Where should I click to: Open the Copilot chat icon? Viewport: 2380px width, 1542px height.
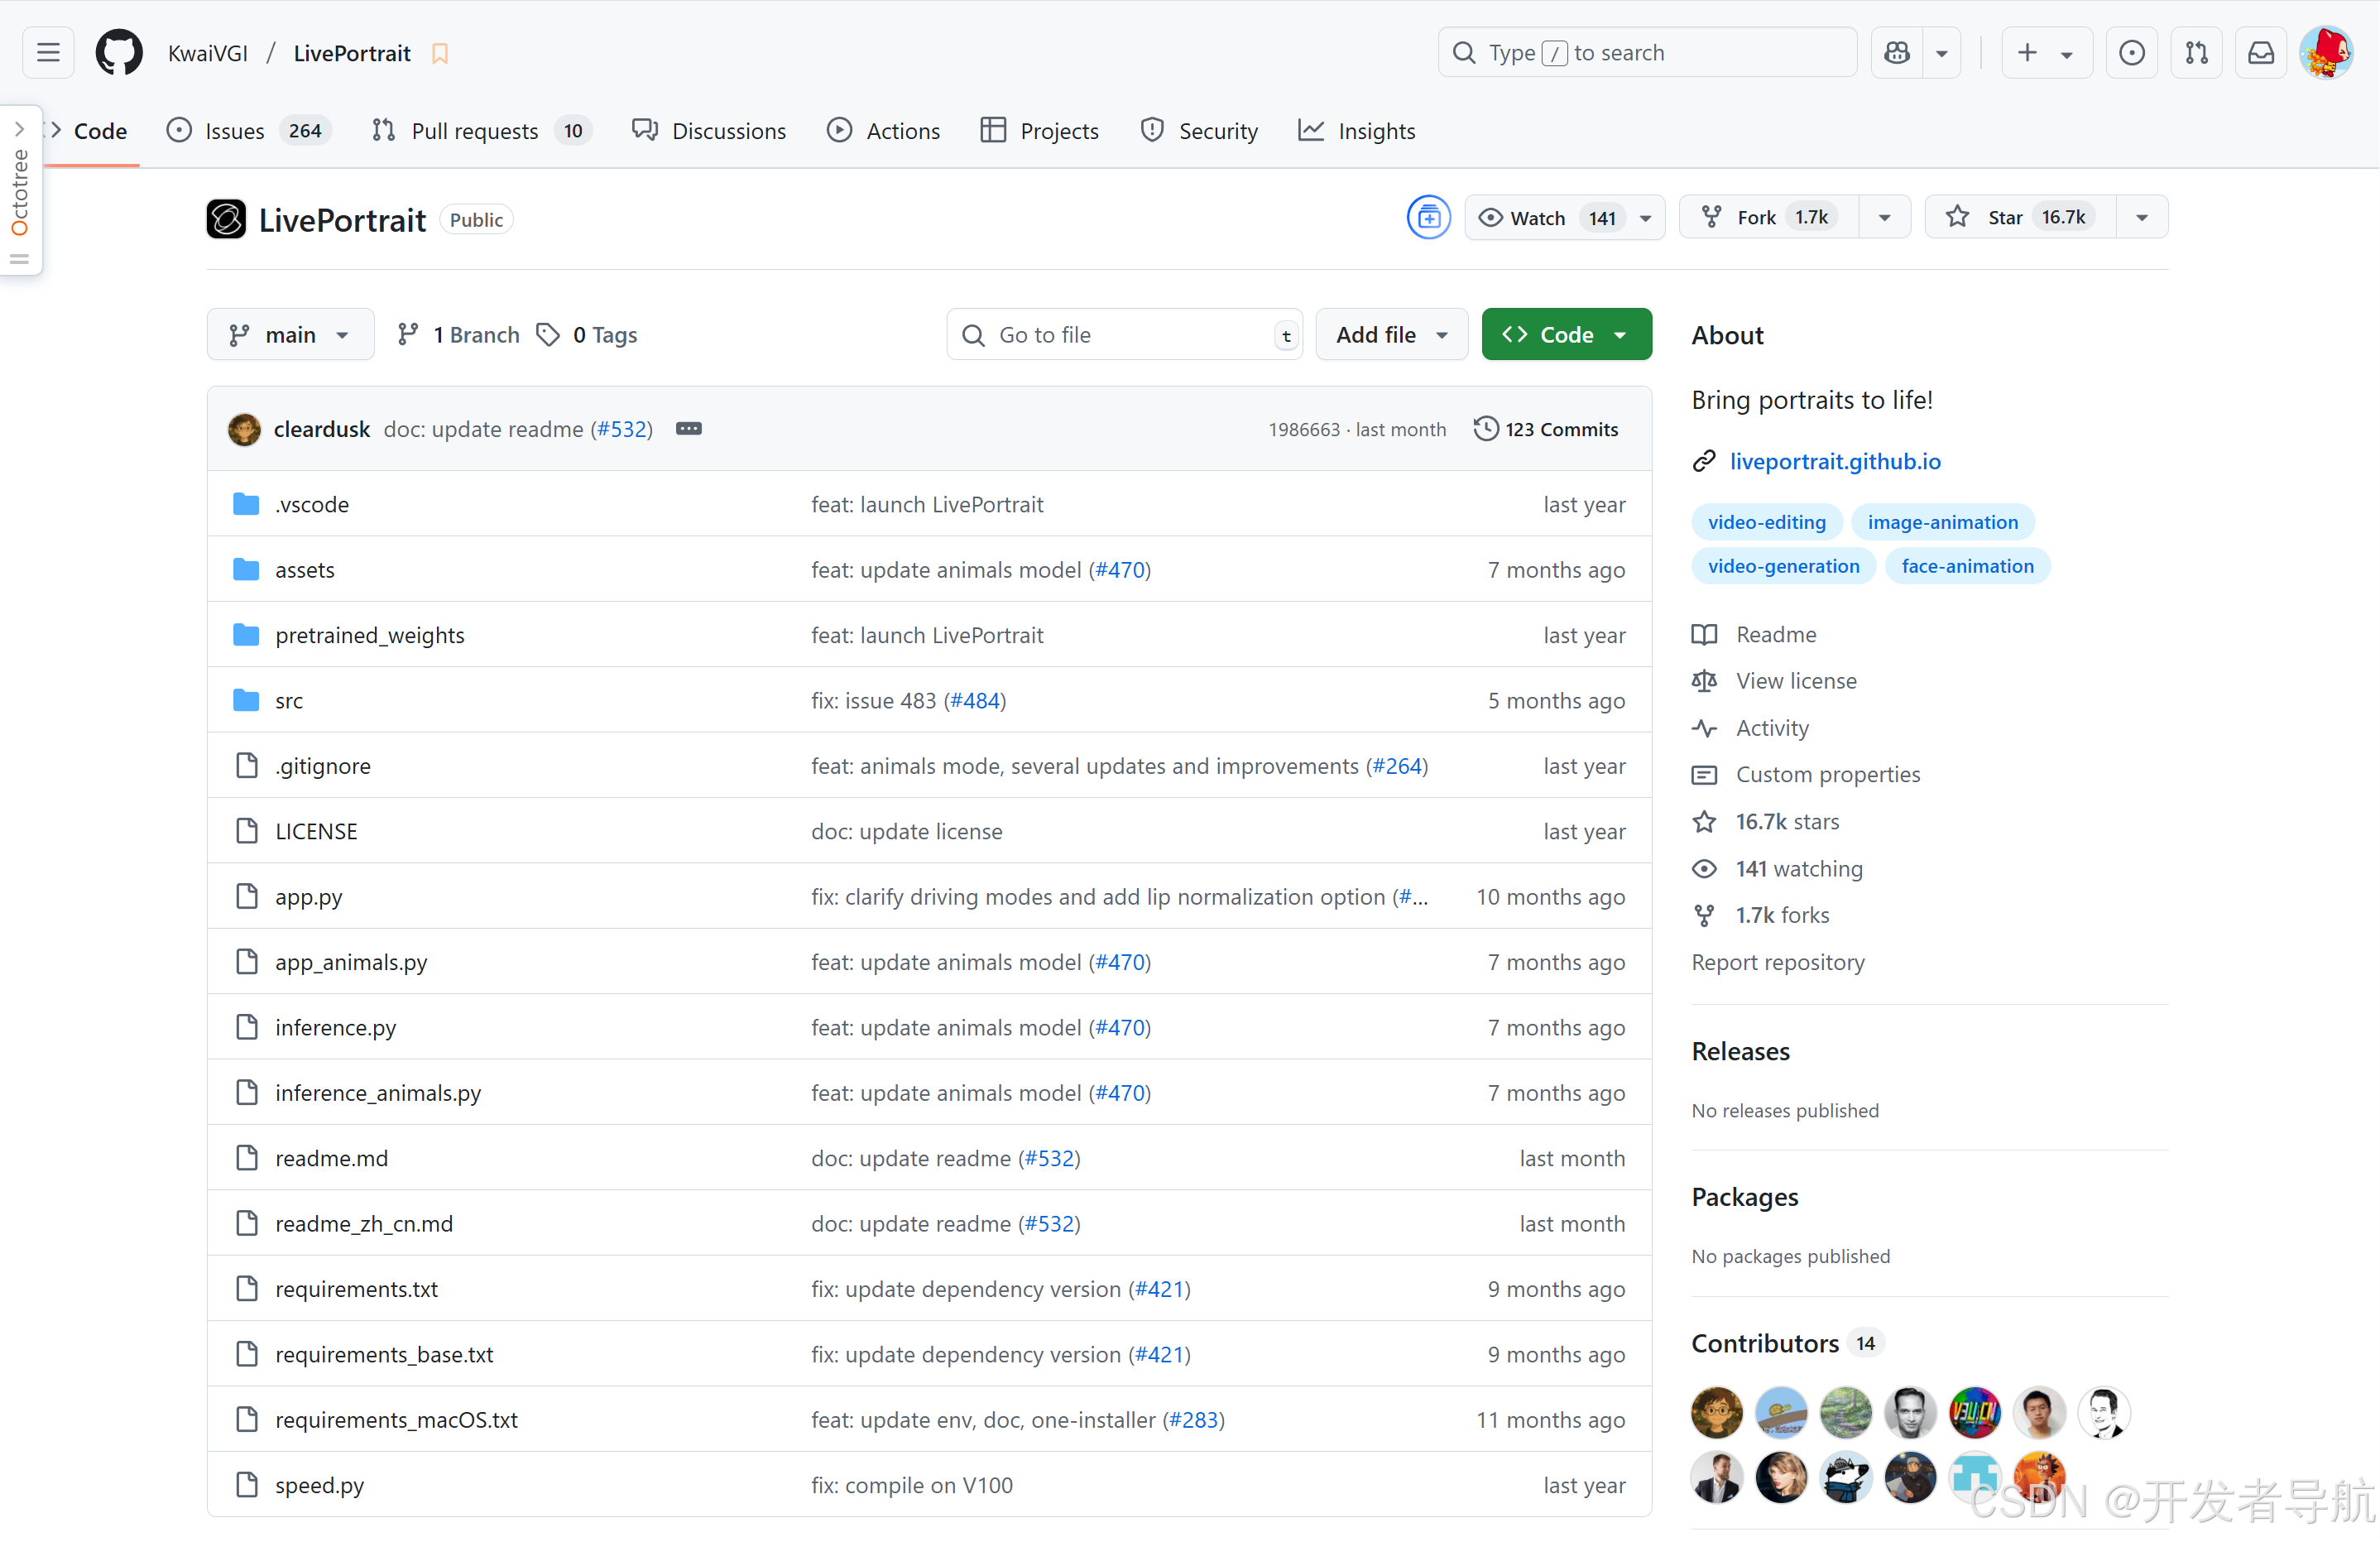pyautogui.click(x=1897, y=53)
